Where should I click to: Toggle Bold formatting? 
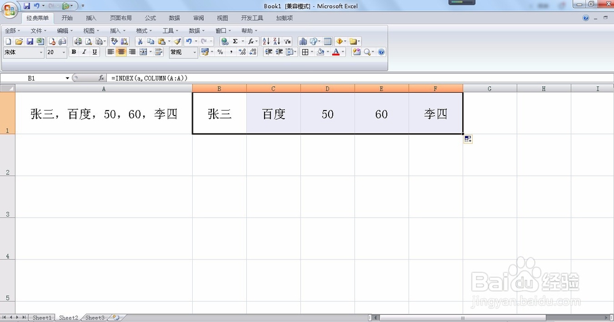click(x=74, y=52)
